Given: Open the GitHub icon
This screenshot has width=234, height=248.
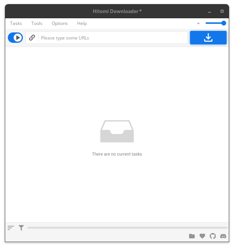Looking at the screenshot, I should coord(213,236).
